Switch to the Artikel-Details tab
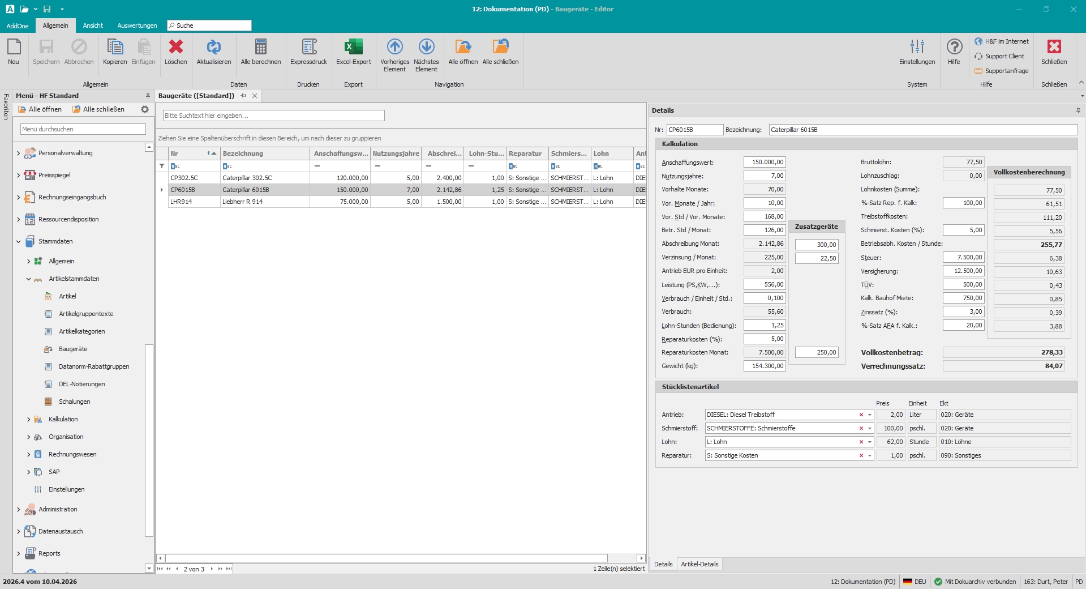Viewport: 1086px width, 589px height. pos(699,564)
